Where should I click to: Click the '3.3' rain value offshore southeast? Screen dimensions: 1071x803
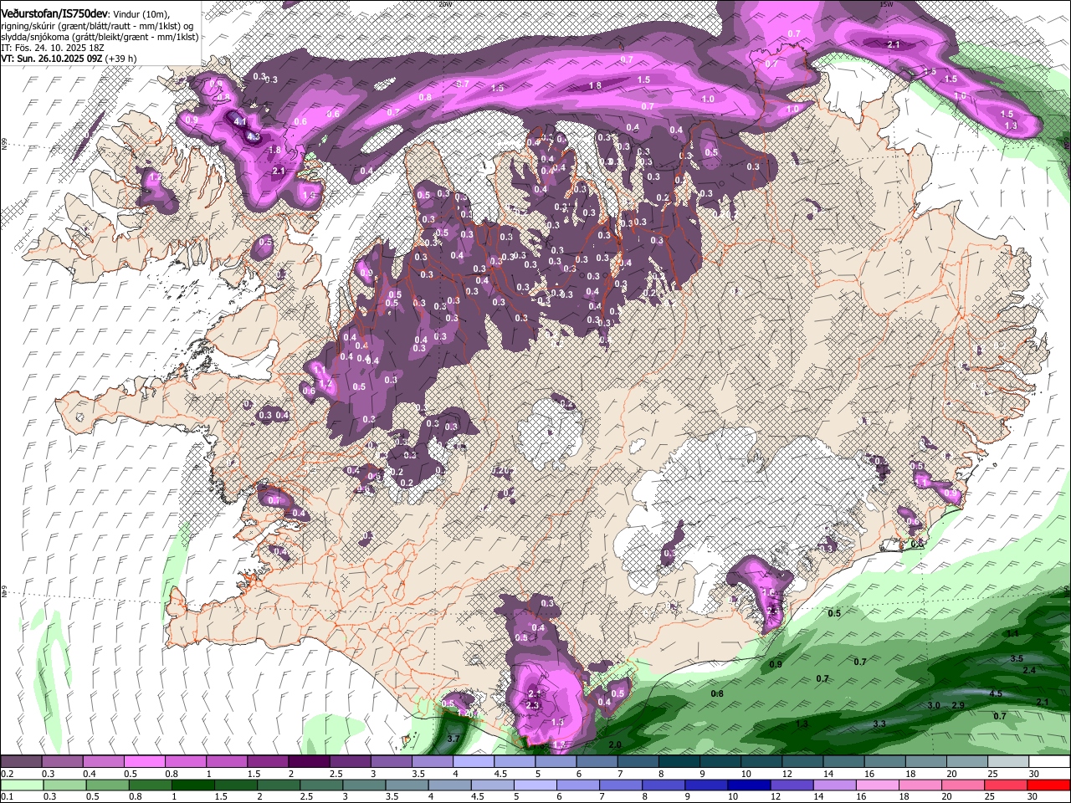tap(879, 724)
